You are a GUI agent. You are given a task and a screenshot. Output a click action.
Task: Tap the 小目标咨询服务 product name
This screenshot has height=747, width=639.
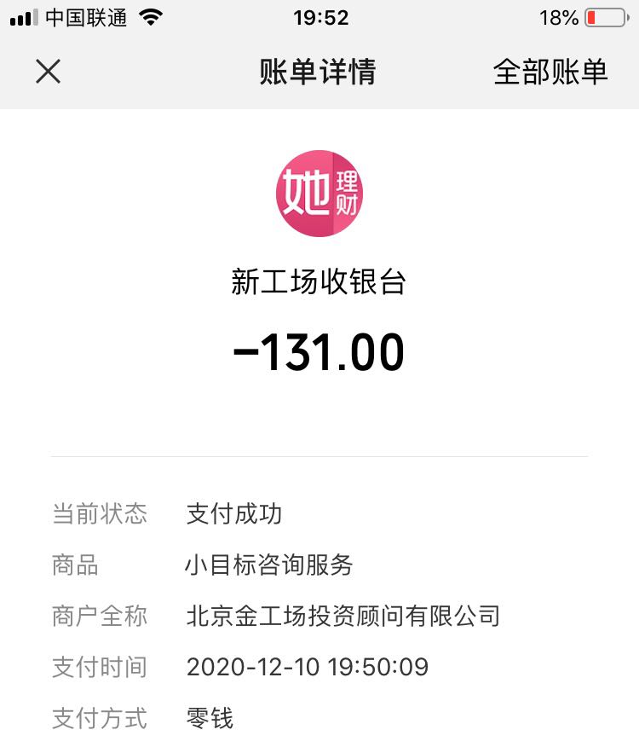click(269, 565)
